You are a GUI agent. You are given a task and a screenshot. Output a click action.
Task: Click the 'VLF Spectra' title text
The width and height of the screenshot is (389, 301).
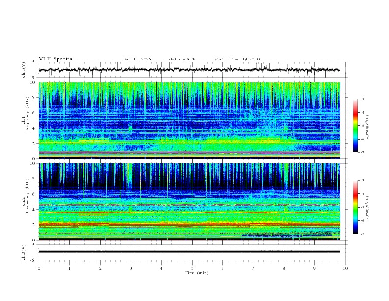56,59
